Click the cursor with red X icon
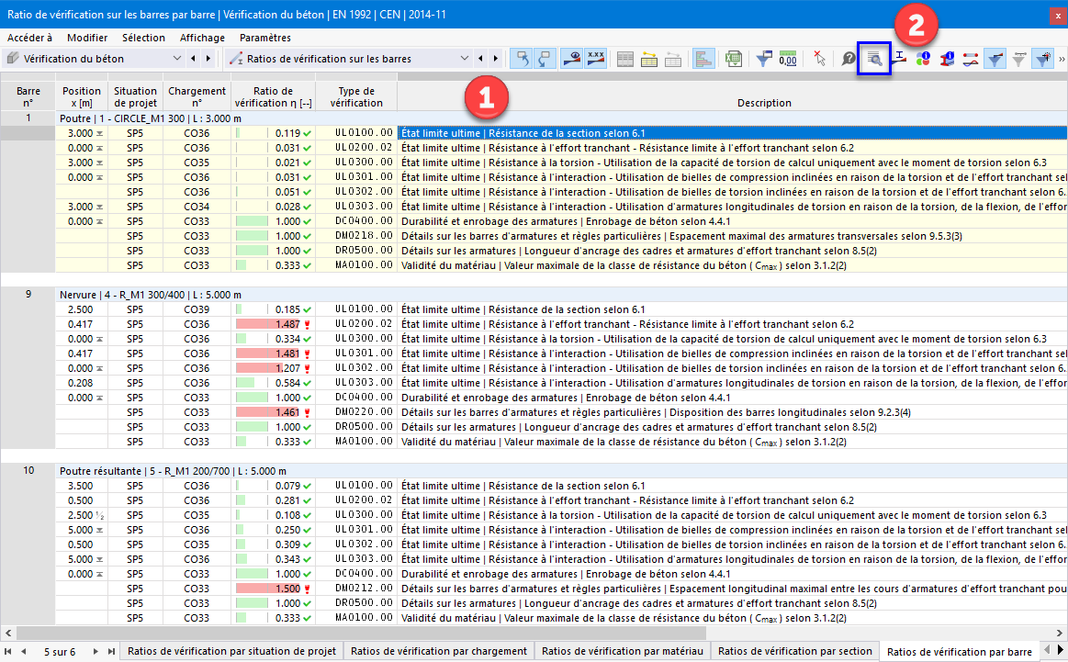This screenshot has height=662, width=1068. [x=819, y=60]
